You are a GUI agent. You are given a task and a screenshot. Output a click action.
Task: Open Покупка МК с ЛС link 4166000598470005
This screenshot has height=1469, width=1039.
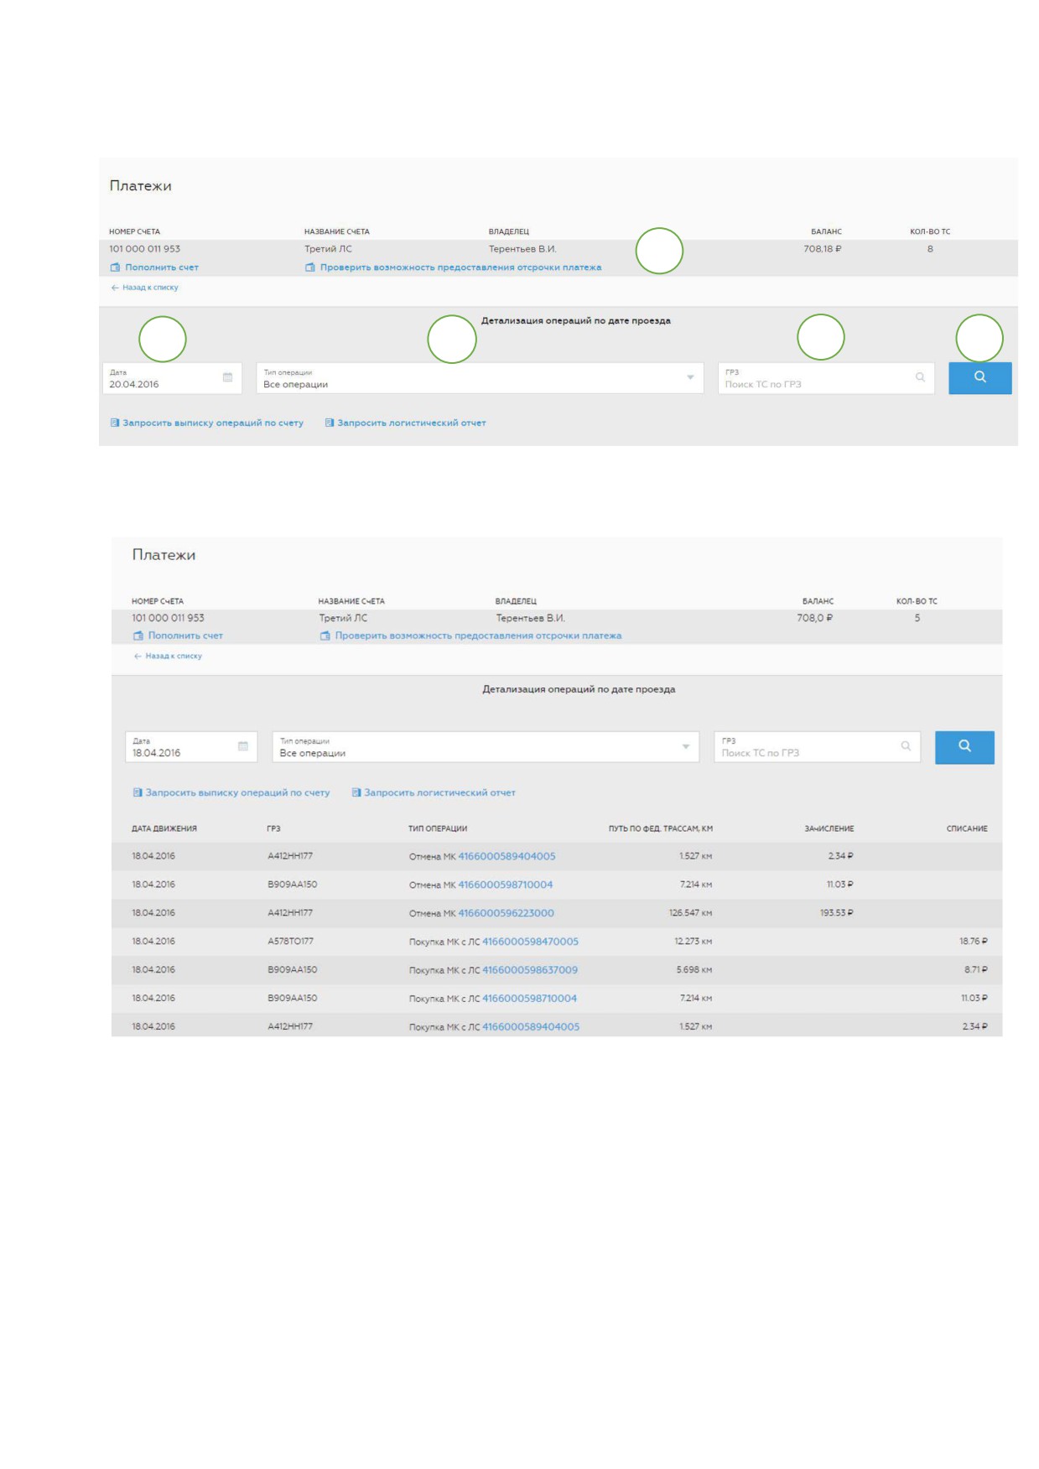(530, 942)
